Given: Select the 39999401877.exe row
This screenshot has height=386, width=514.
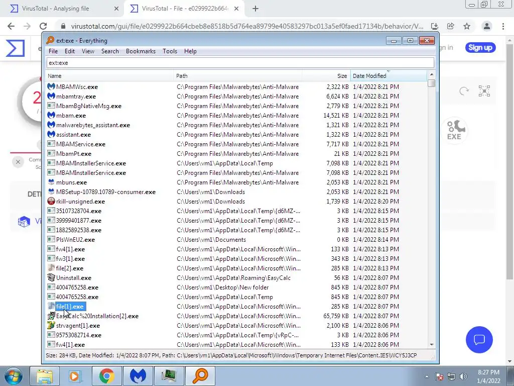Looking at the screenshot, I should tap(236, 220).
